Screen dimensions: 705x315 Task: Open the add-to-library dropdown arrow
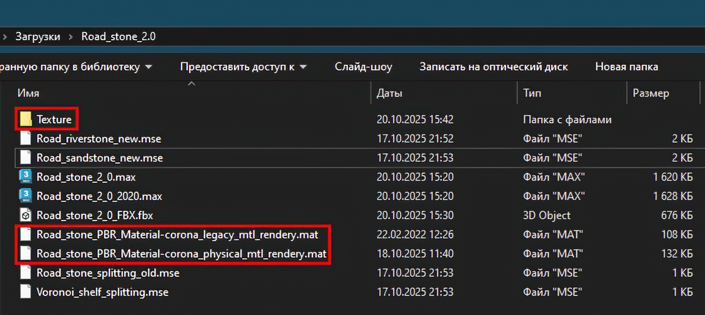pos(149,67)
